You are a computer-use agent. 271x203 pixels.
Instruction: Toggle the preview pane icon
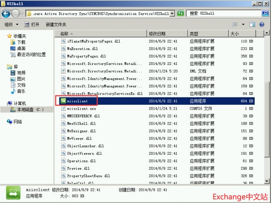pos(252,25)
